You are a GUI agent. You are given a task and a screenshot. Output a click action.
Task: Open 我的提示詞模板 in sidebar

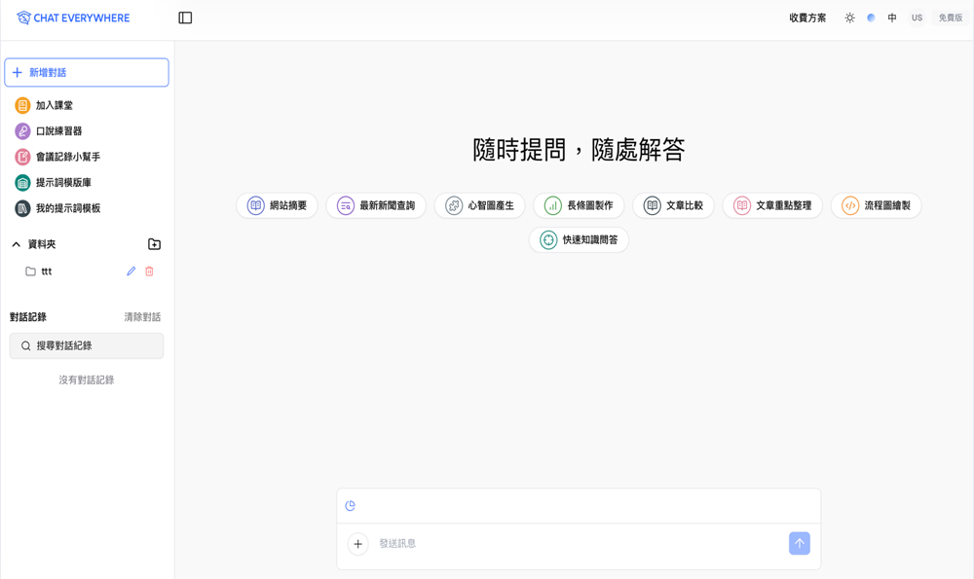57,208
